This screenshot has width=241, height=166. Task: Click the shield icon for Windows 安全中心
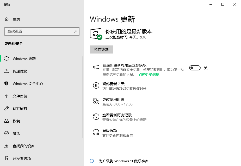[7, 83]
